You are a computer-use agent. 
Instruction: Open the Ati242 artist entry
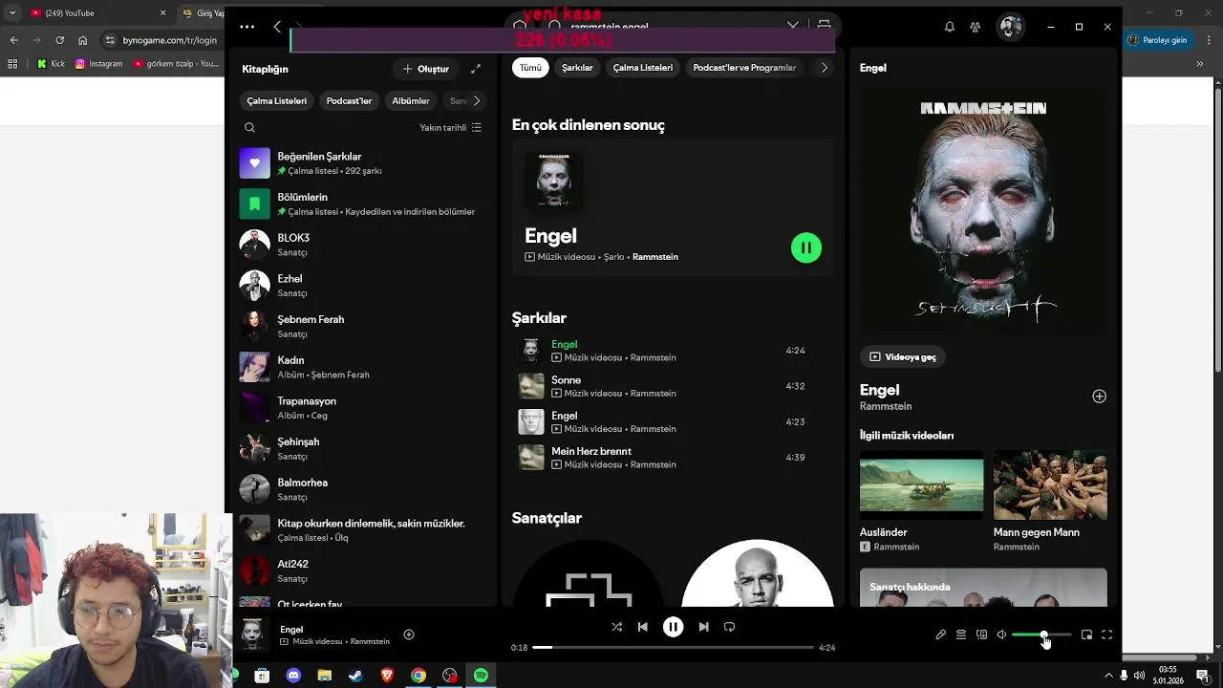tap(363, 570)
